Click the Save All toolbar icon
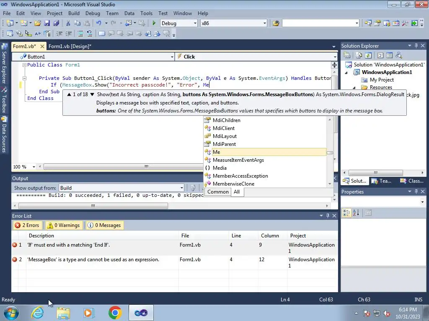429x321 pixels. coord(56,23)
